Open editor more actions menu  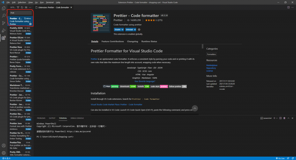tap(293, 7)
